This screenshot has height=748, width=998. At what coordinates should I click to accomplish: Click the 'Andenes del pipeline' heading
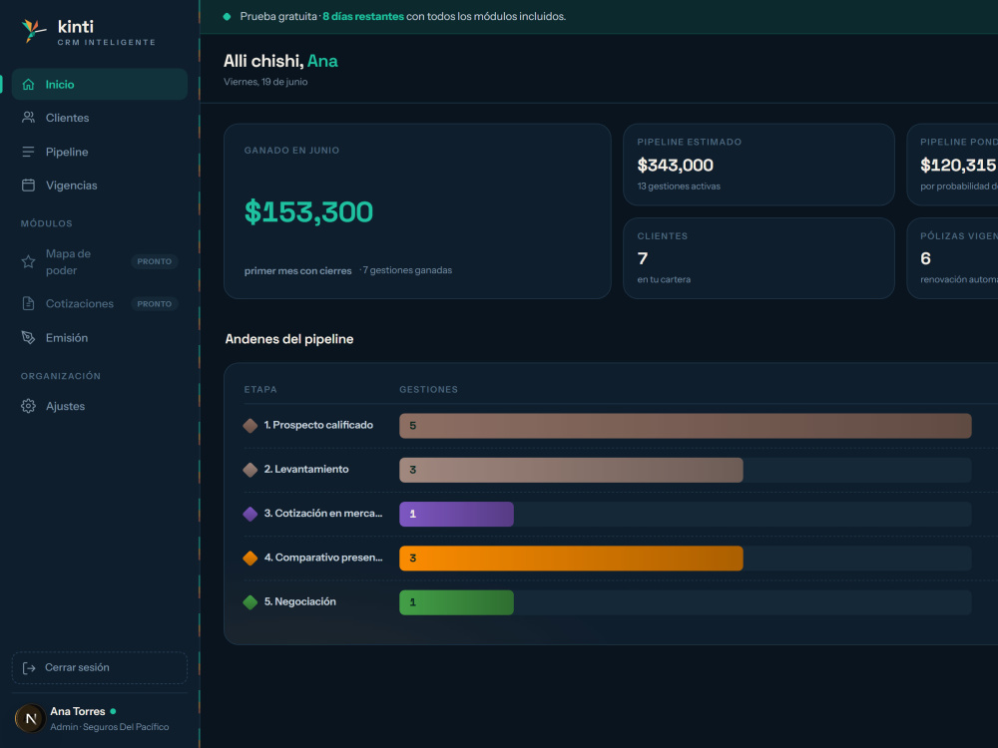click(x=289, y=339)
